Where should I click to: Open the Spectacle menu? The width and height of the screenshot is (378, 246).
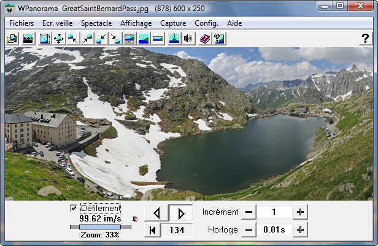96,23
